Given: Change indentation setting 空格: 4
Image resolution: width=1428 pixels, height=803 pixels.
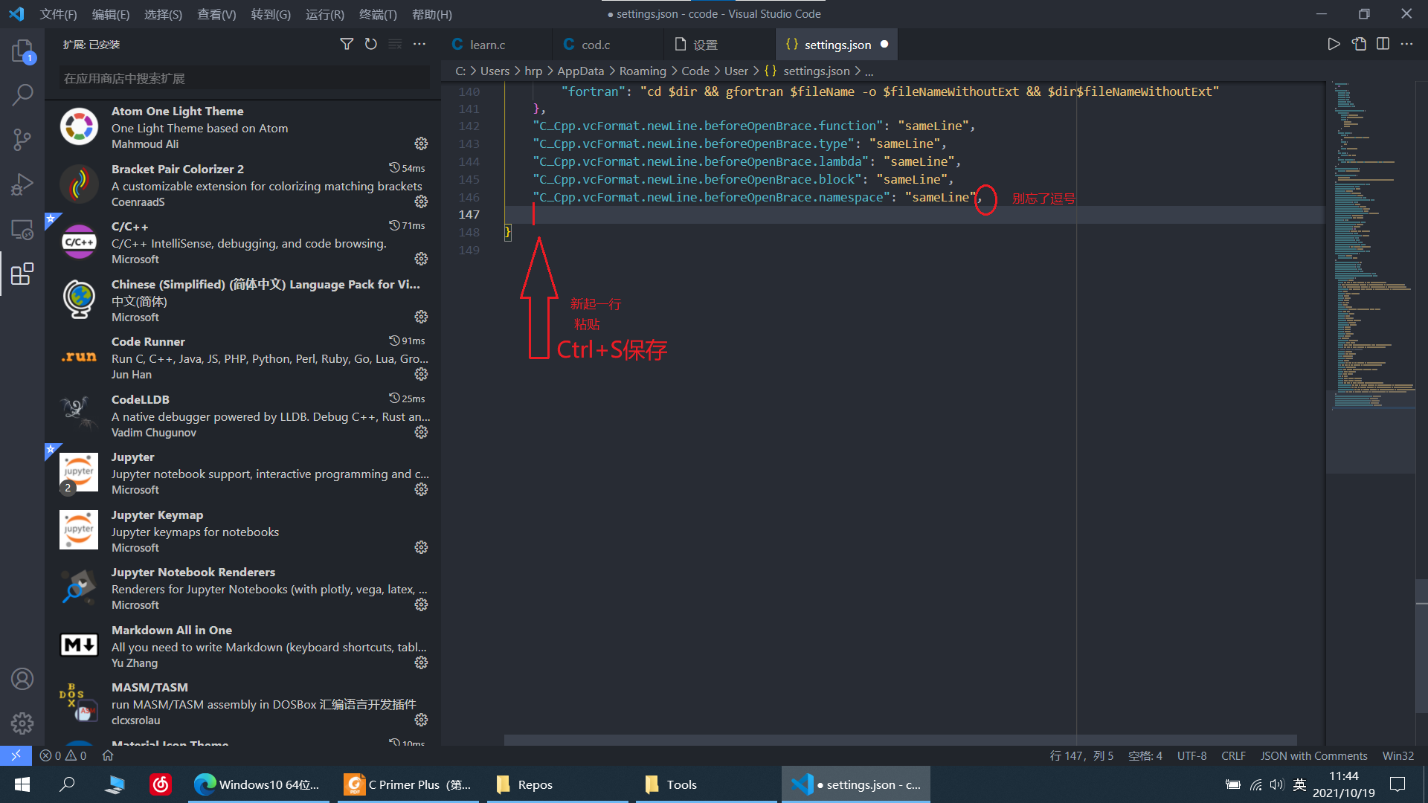Looking at the screenshot, I should (1145, 755).
